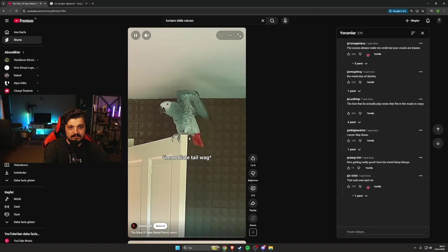Open YouTube hamburger guide menu
Screen dimensions: 448x252
tap(7, 21)
